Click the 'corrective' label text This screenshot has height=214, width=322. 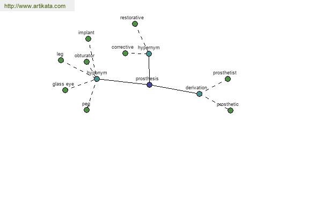(122, 47)
